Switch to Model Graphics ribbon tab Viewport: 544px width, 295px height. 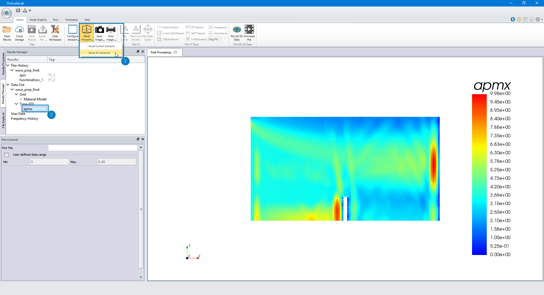point(38,20)
